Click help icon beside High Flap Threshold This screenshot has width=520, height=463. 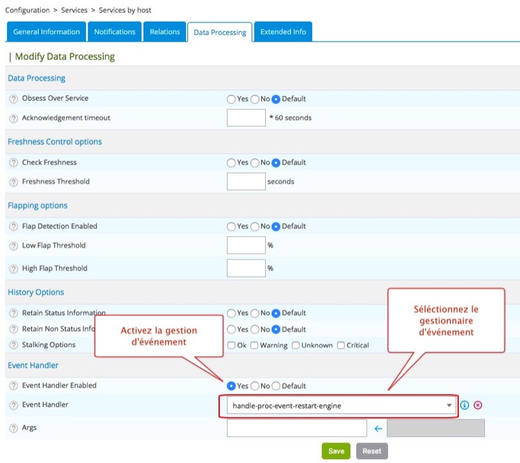[x=14, y=269]
